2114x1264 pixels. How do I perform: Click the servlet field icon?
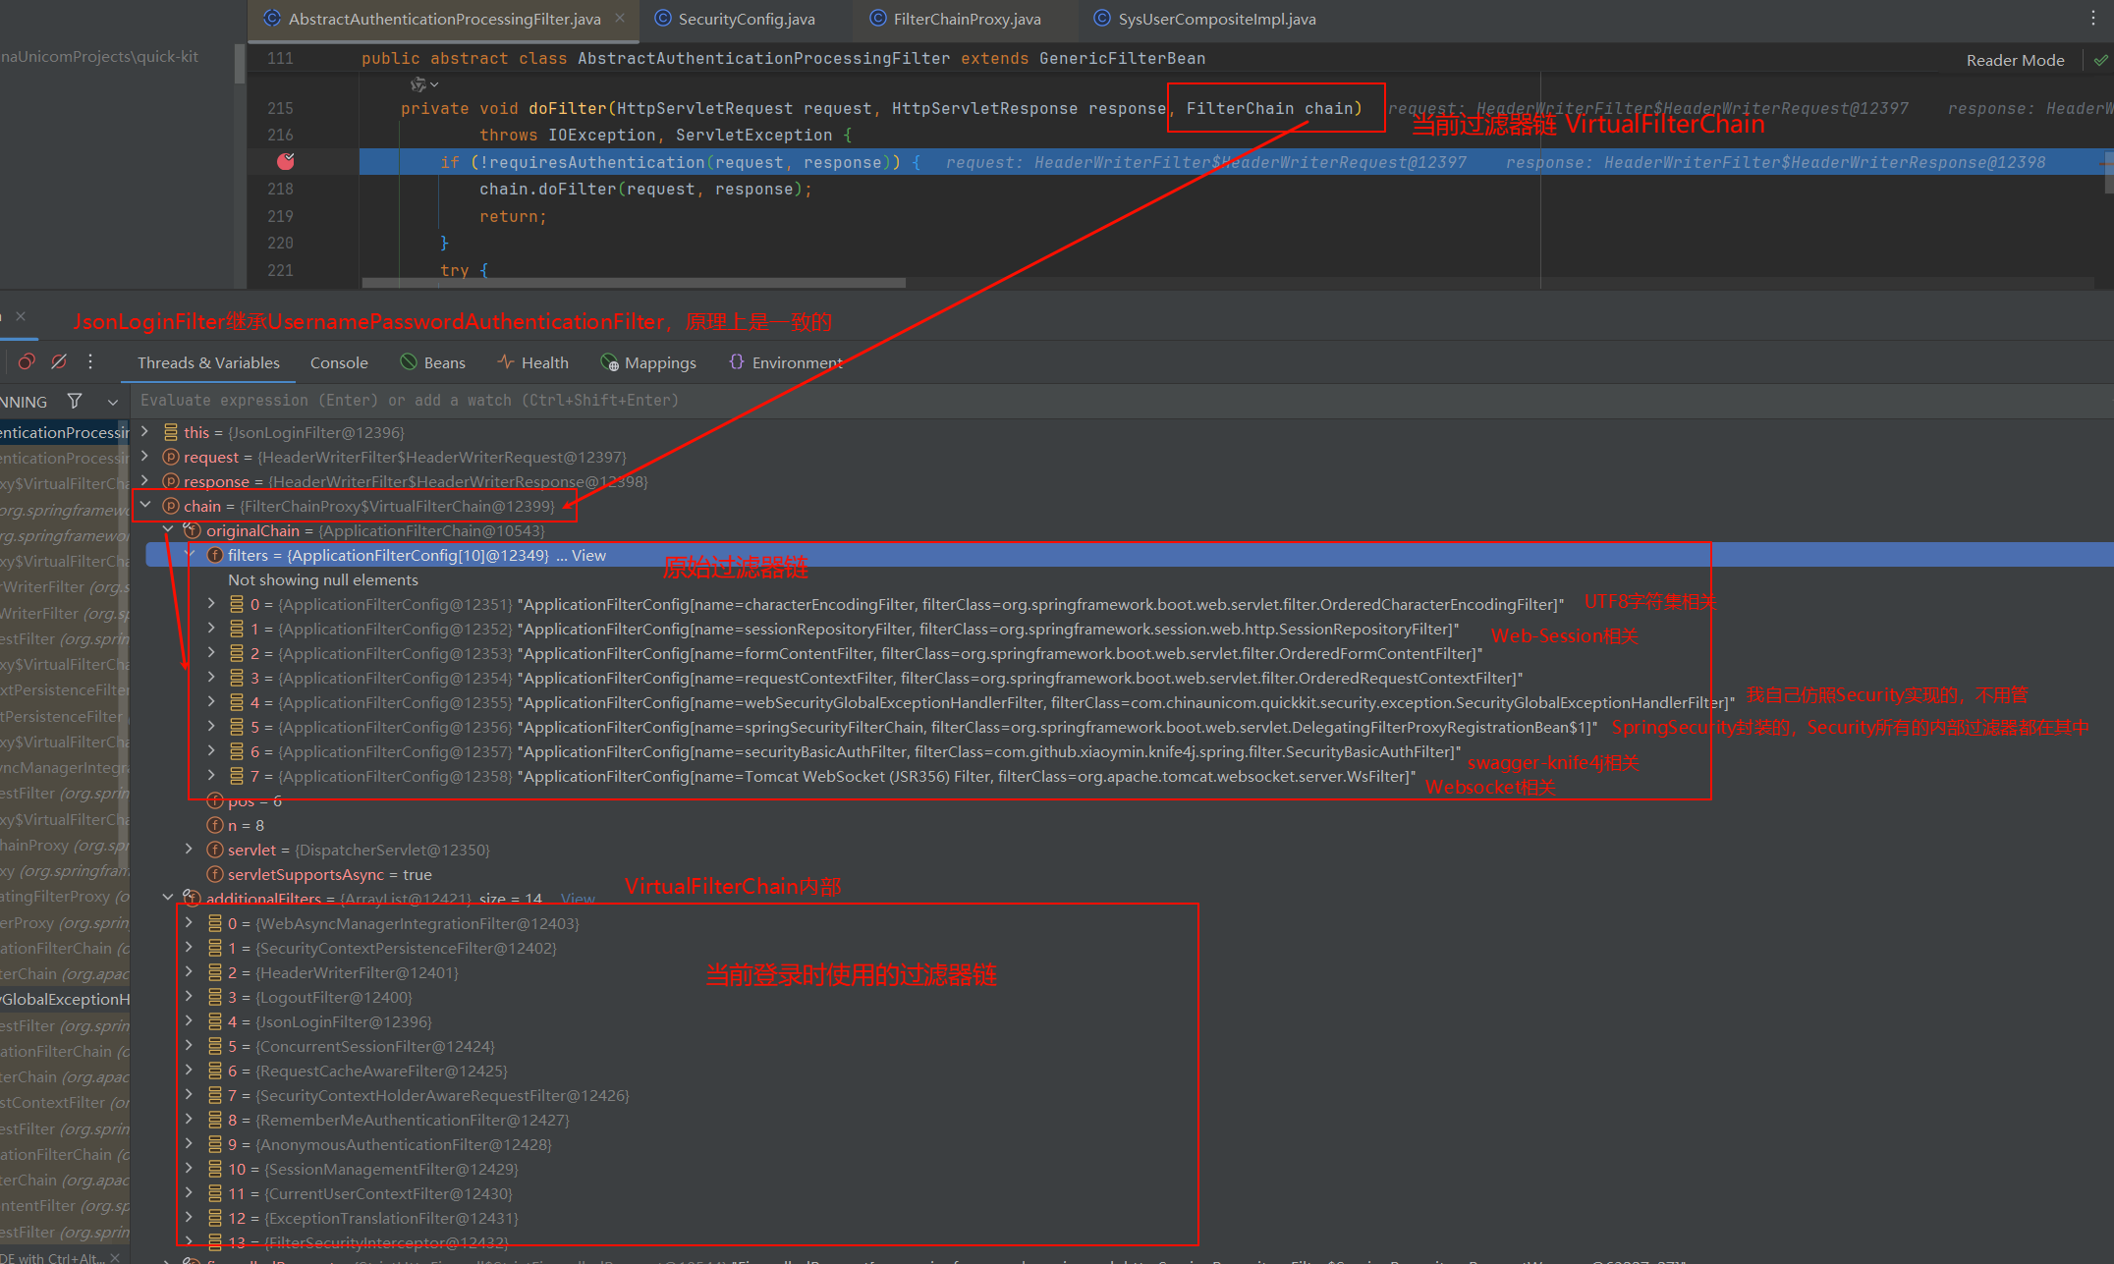pyautogui.click(x=214, y=850)
